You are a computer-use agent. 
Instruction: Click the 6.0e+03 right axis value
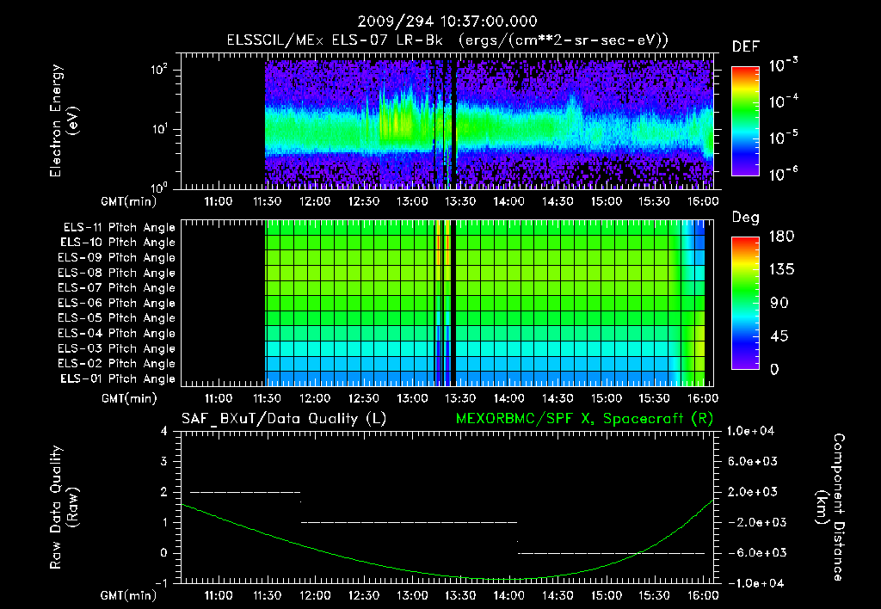point(752,461)
